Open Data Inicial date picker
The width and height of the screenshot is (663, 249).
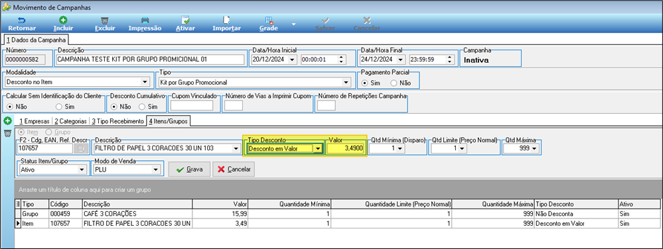[292, 60]
